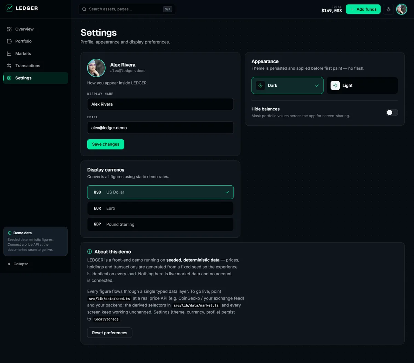Viewport: 414px width, 363px height.
Task: Click the plus icon in Add funds
Action: click(x=352, y=9)
